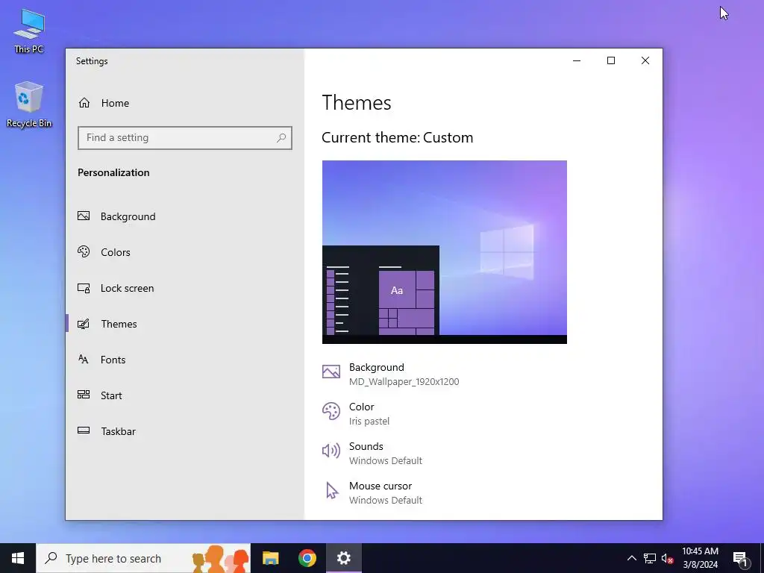The width and height of the screenshot is (764, 573).
Task: Launch Google Chrome from the taskbar
Action: click(x=307, y=558)
